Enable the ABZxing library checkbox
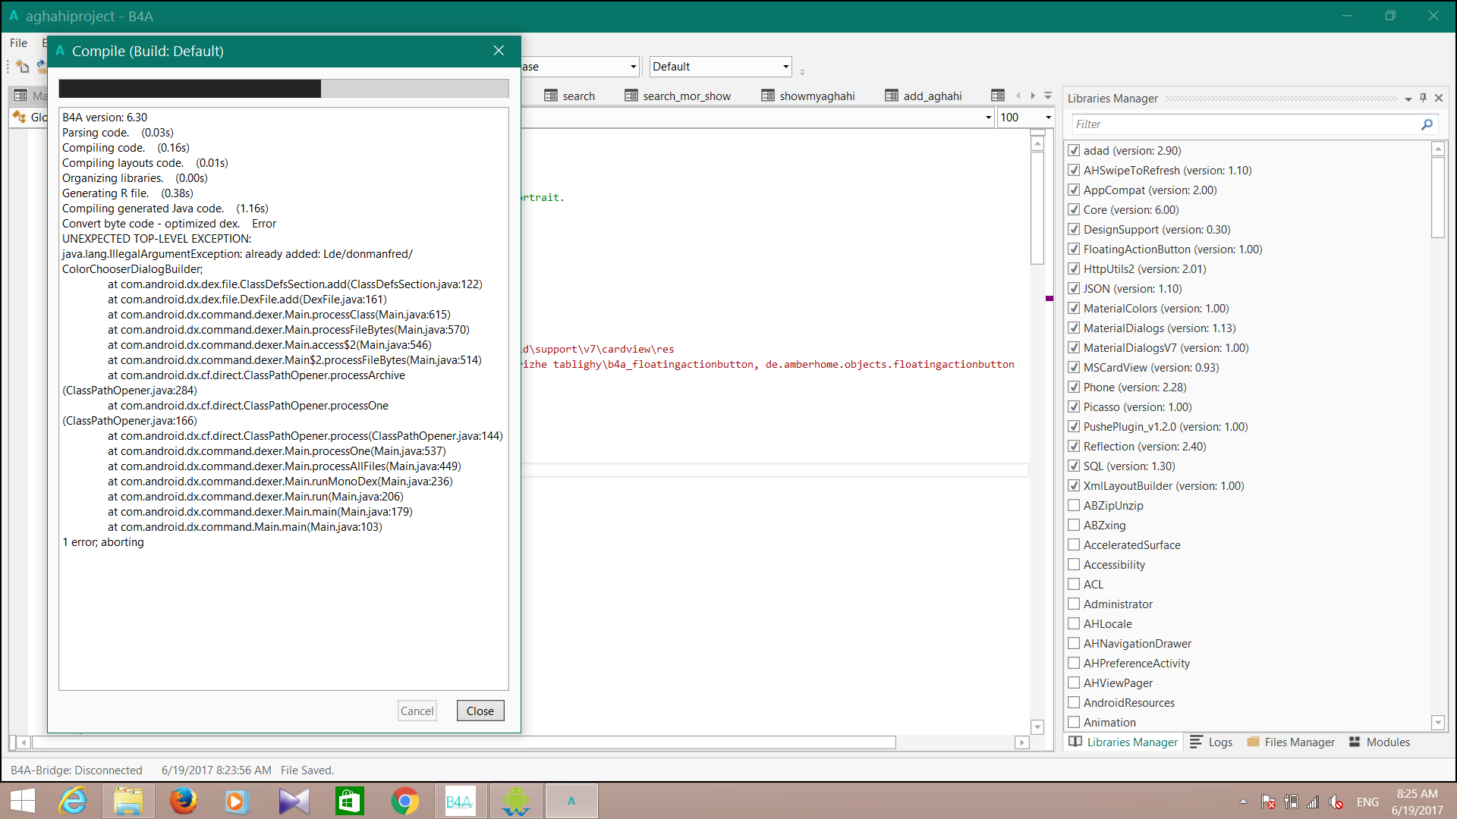Image resolution: width=1457 pixels, height=819 pixels. 1074,525
